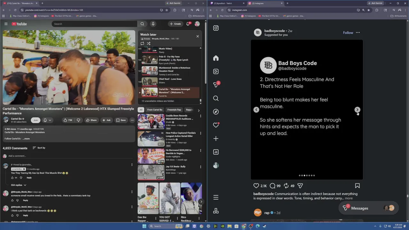Switch to the (2) Instagram browser tab

click(x=265, y=3)
